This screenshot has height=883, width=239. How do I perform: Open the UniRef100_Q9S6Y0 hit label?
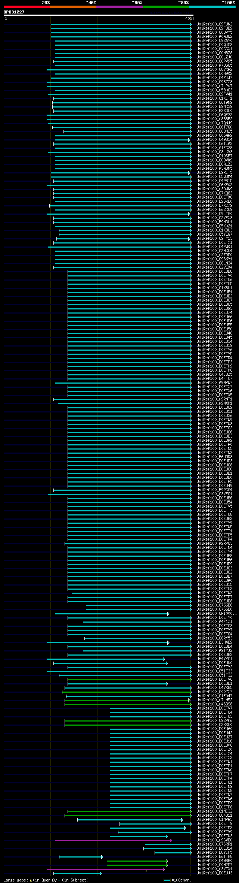click(x=214, y=41)
